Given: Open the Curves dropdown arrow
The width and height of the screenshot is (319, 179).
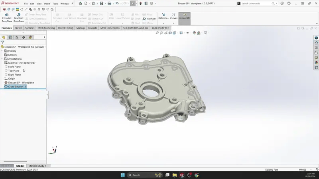Looking at the screenshot, I should 174,23.
